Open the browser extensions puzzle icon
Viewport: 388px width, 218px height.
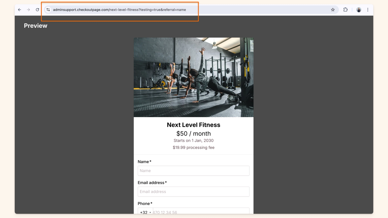pyautogui.click(x=345, y=10)
